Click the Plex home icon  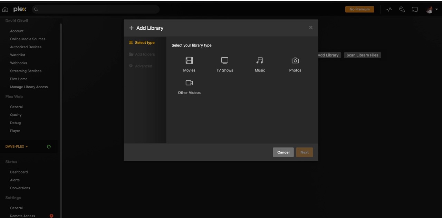pos(5,9)
